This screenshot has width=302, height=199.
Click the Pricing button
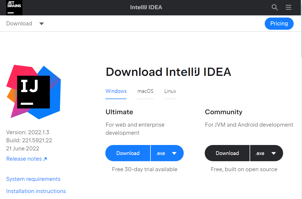[279, 23]
